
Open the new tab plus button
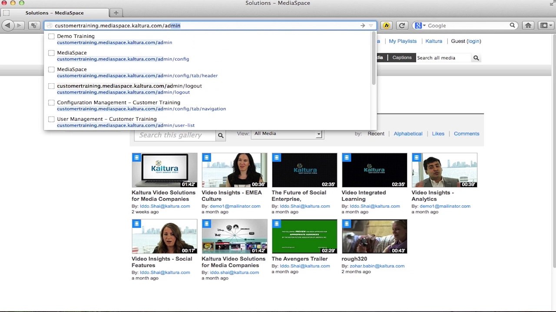click(x=116, y=13)
